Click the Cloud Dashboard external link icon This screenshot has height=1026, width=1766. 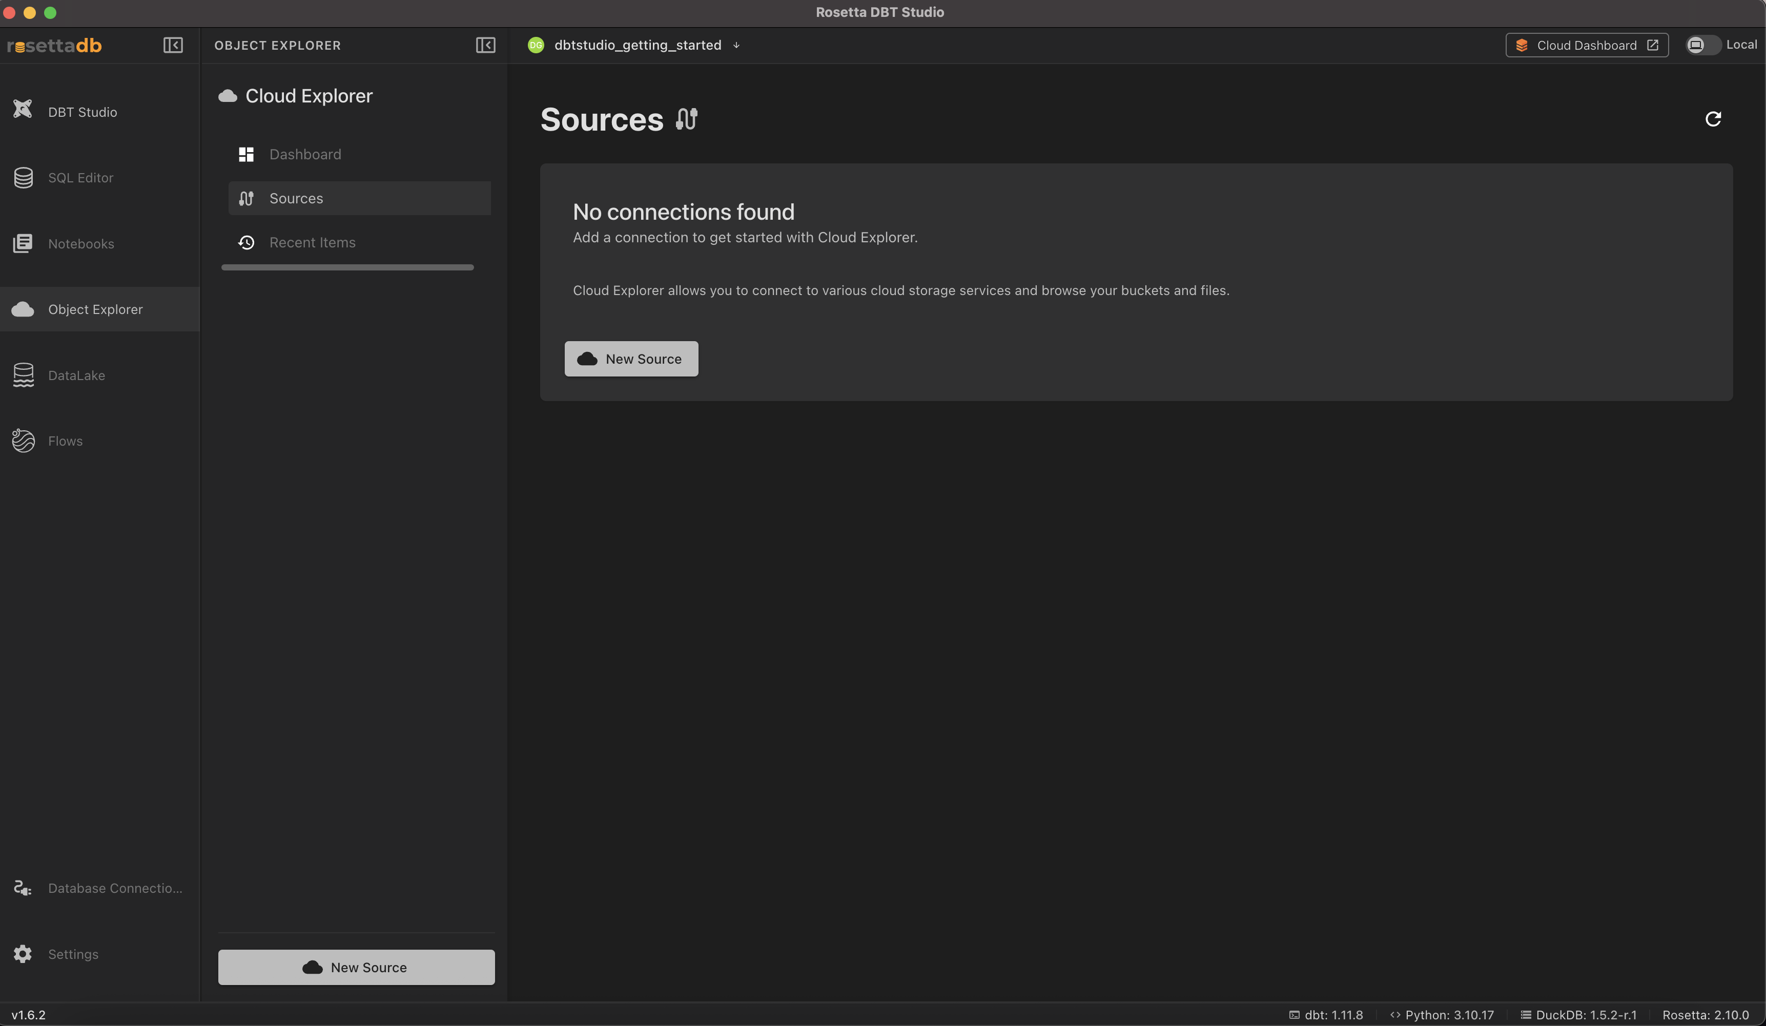point(1652,45)
